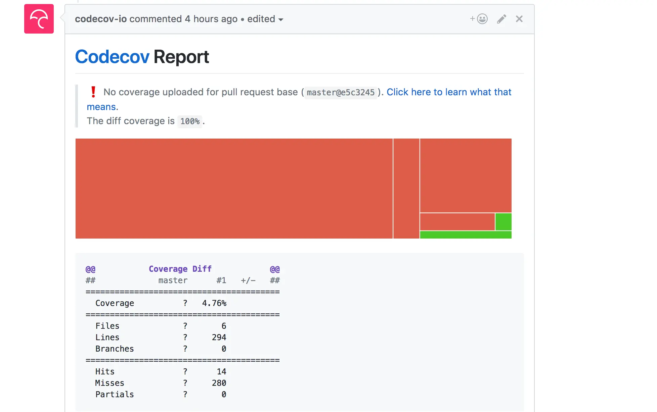Image resolution: width=657 pixels, height=412 pixels.
Task: Edit comment with the pencil icon
Action: click(501, 19)
